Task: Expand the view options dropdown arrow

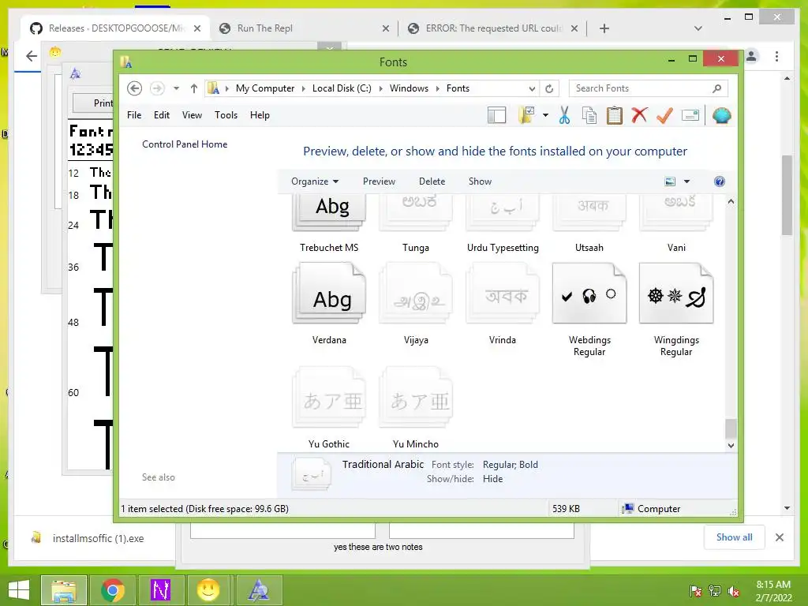Action: pos(686,181)
